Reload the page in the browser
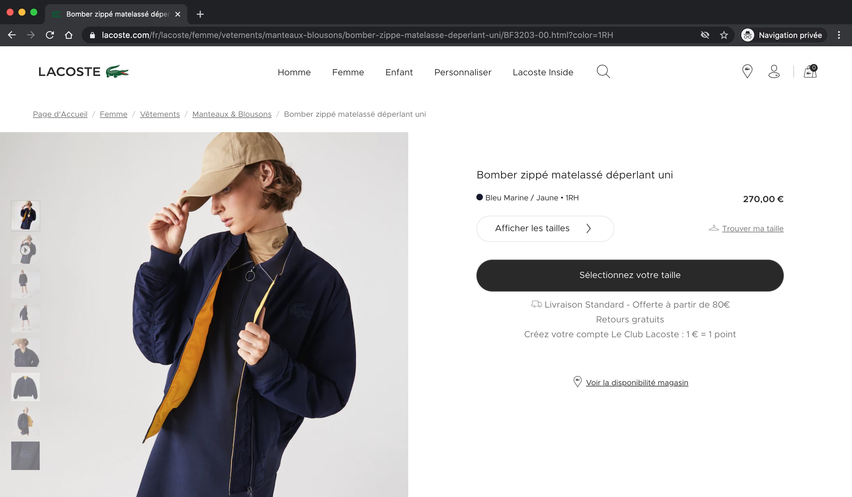The width and height of the screenshot is (852, 497). click(50, 35)
